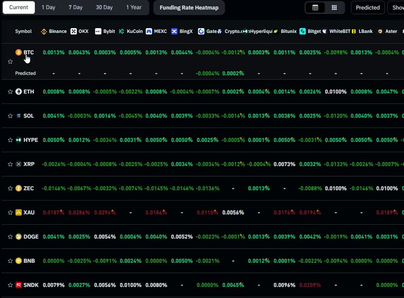The height and width of the screenshot is (298, 404).
Task: Click the Ethereum coin icon
Action: coord(19,91)
